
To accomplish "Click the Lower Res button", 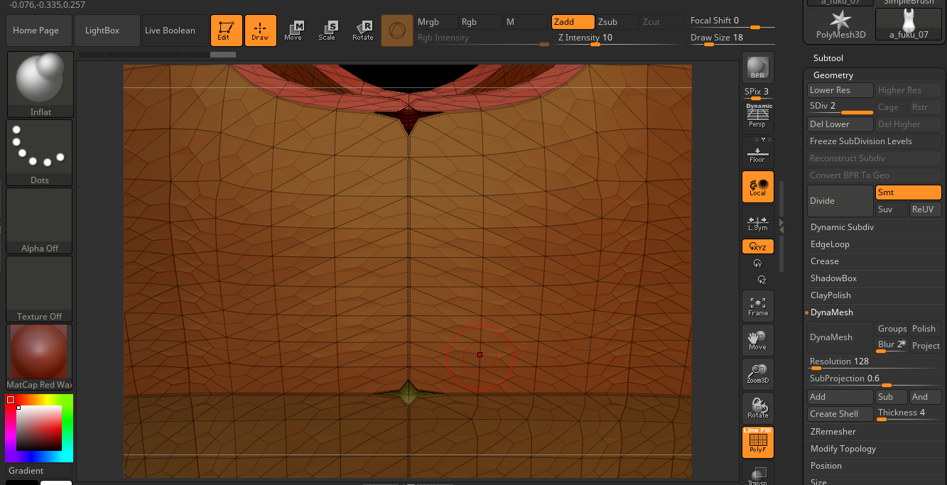I will [840, 90].
